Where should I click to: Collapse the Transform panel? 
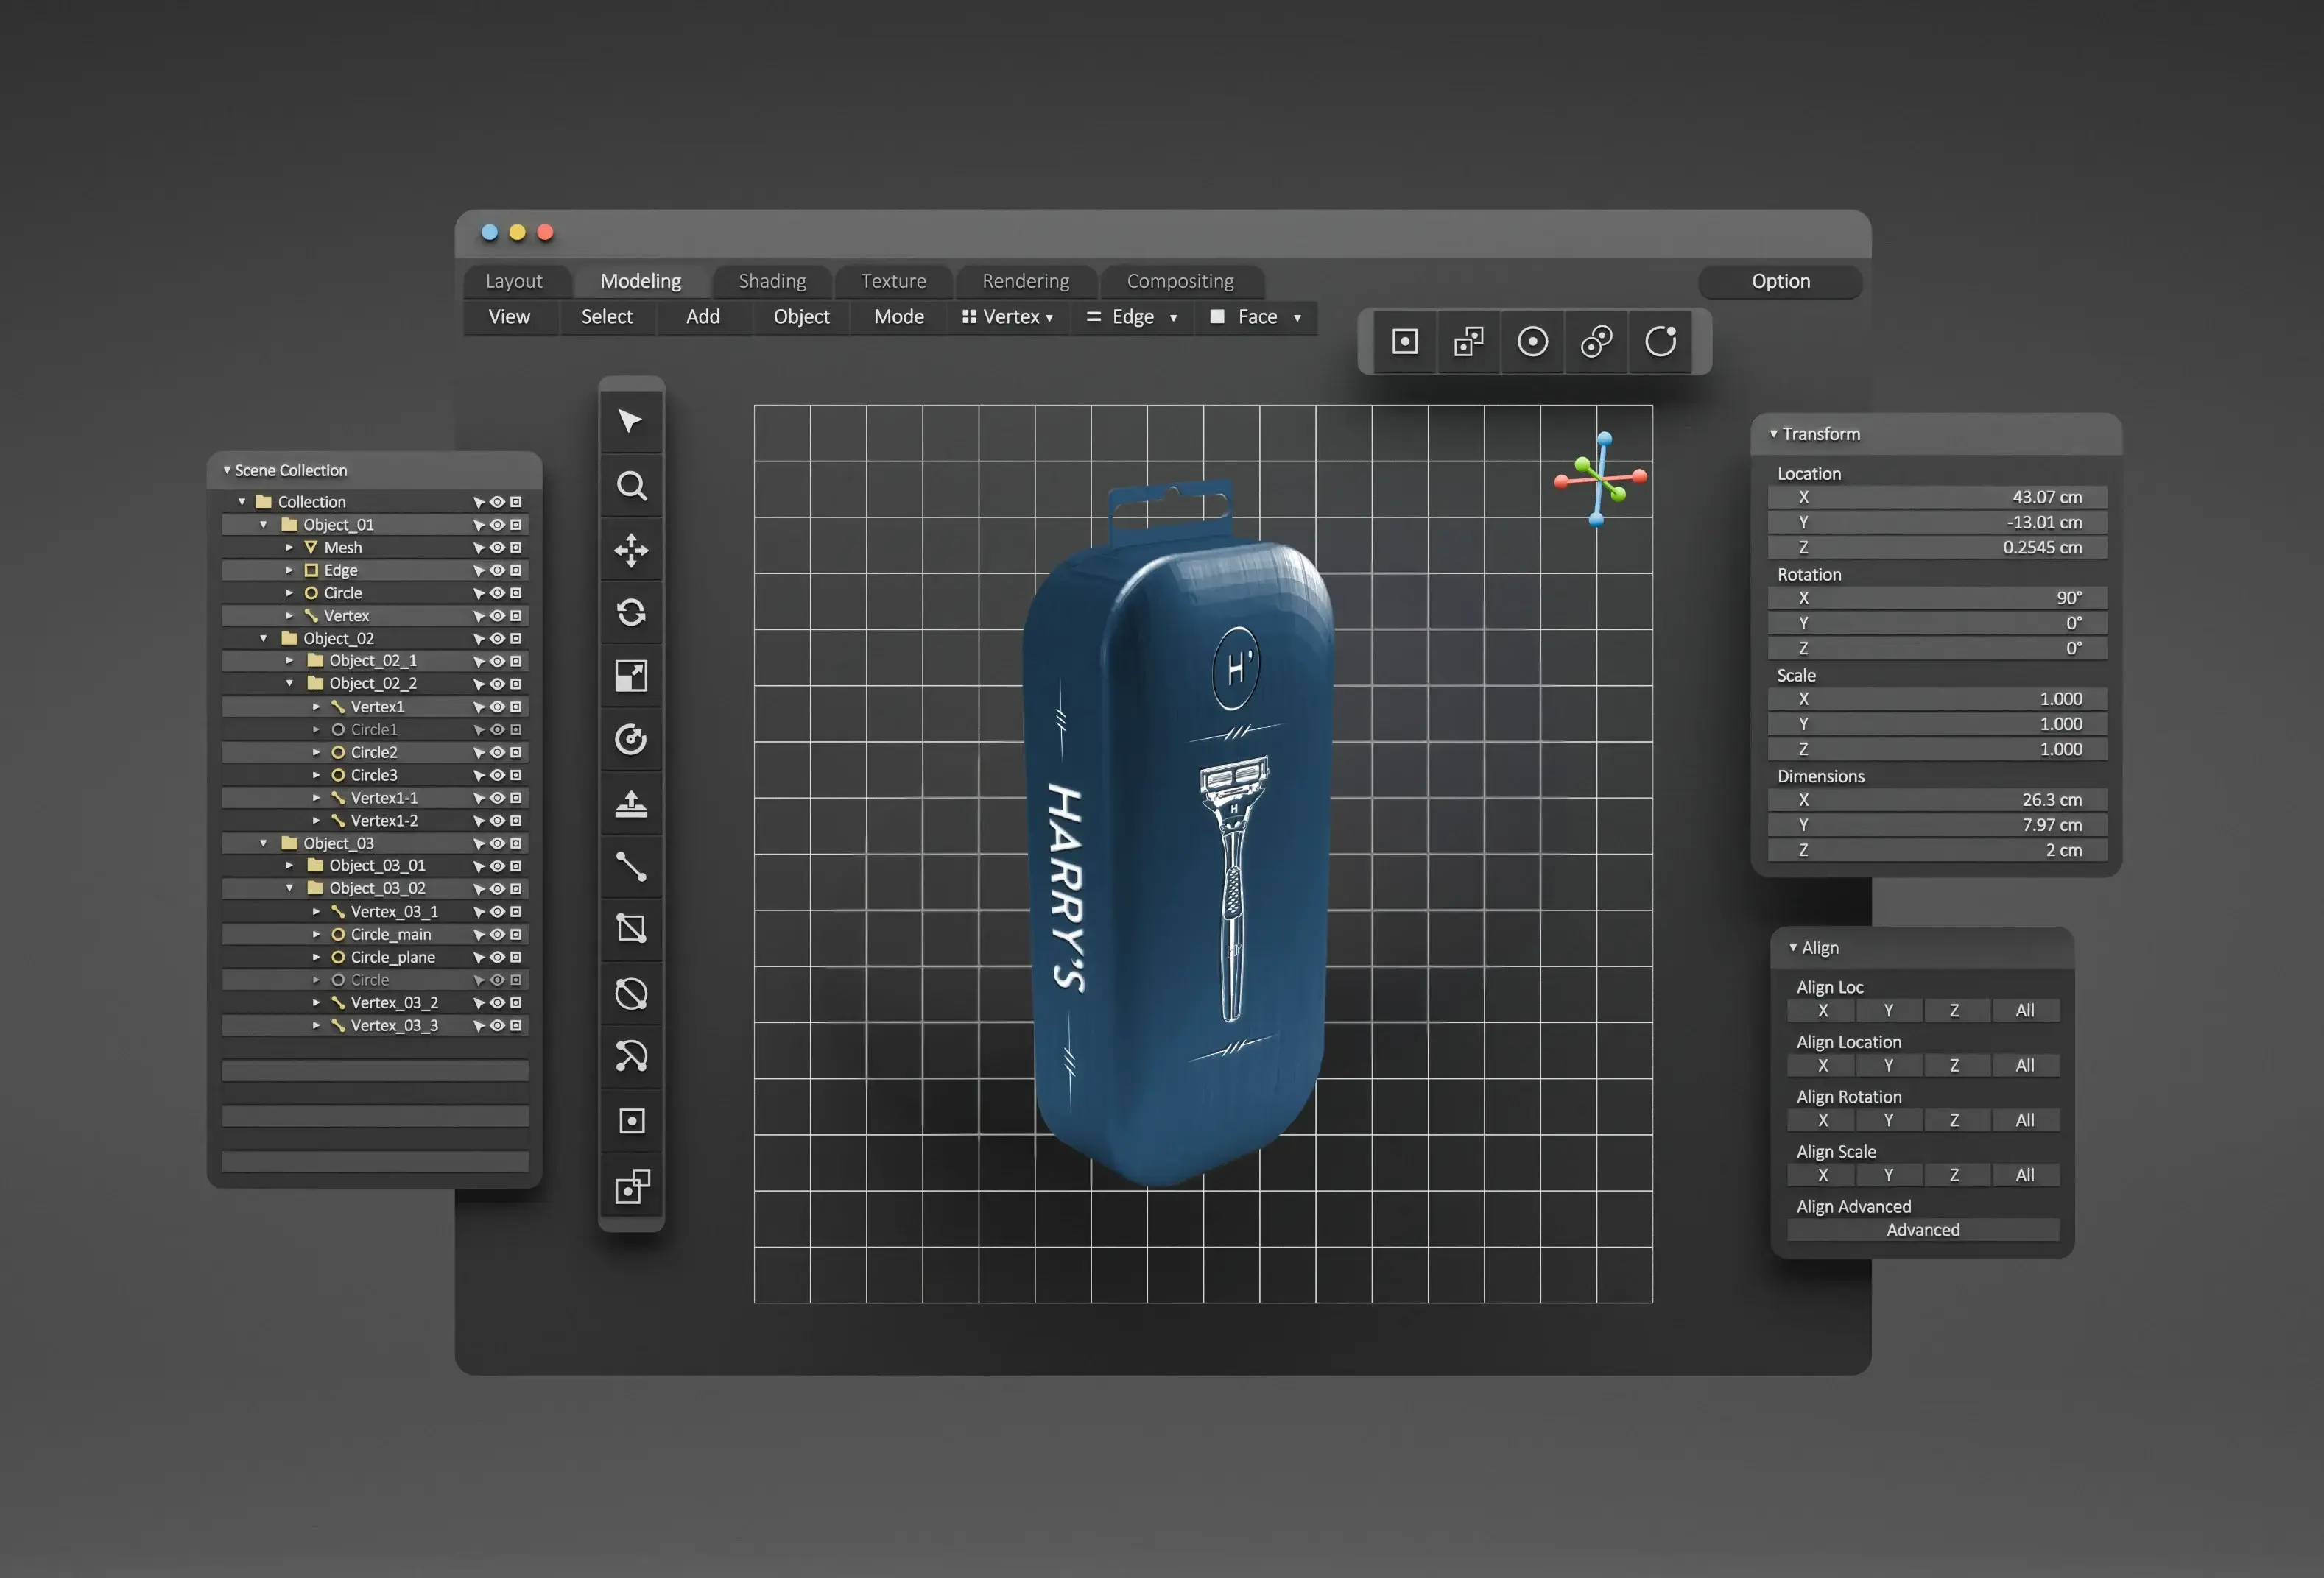(x=1774, y=434)
